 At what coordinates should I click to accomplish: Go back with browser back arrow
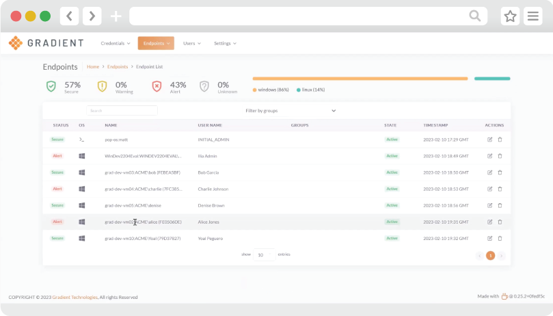click(x=70, y=16)
